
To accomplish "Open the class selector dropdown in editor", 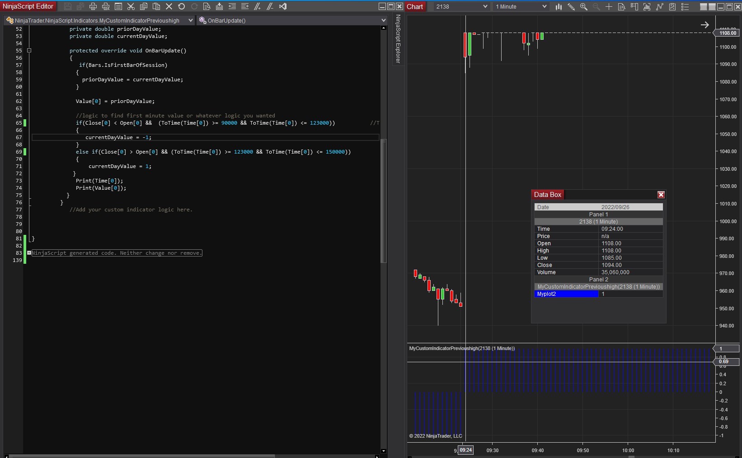I will point(99,20).
